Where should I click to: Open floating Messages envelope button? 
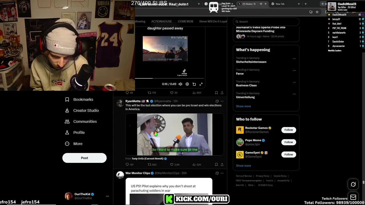click(353, 197)
